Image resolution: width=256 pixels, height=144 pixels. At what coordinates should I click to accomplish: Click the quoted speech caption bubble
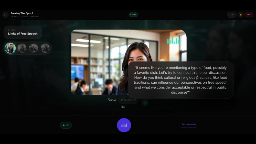pos(180,80)
